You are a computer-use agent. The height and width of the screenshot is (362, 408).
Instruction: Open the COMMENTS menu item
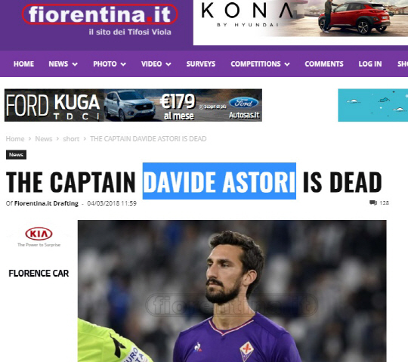(x=324, y=64)
